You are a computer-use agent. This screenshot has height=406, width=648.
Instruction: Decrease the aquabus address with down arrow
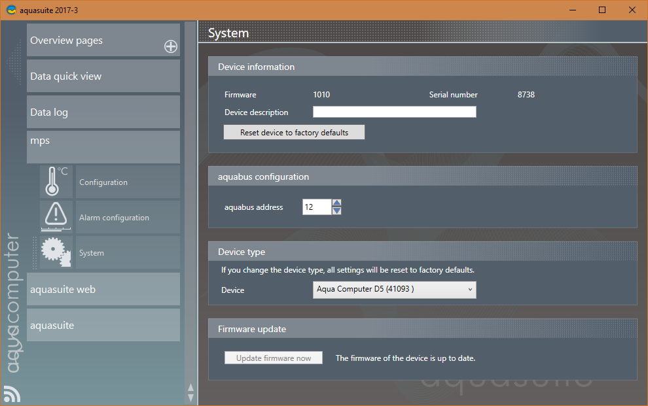[x=337, y=211]
